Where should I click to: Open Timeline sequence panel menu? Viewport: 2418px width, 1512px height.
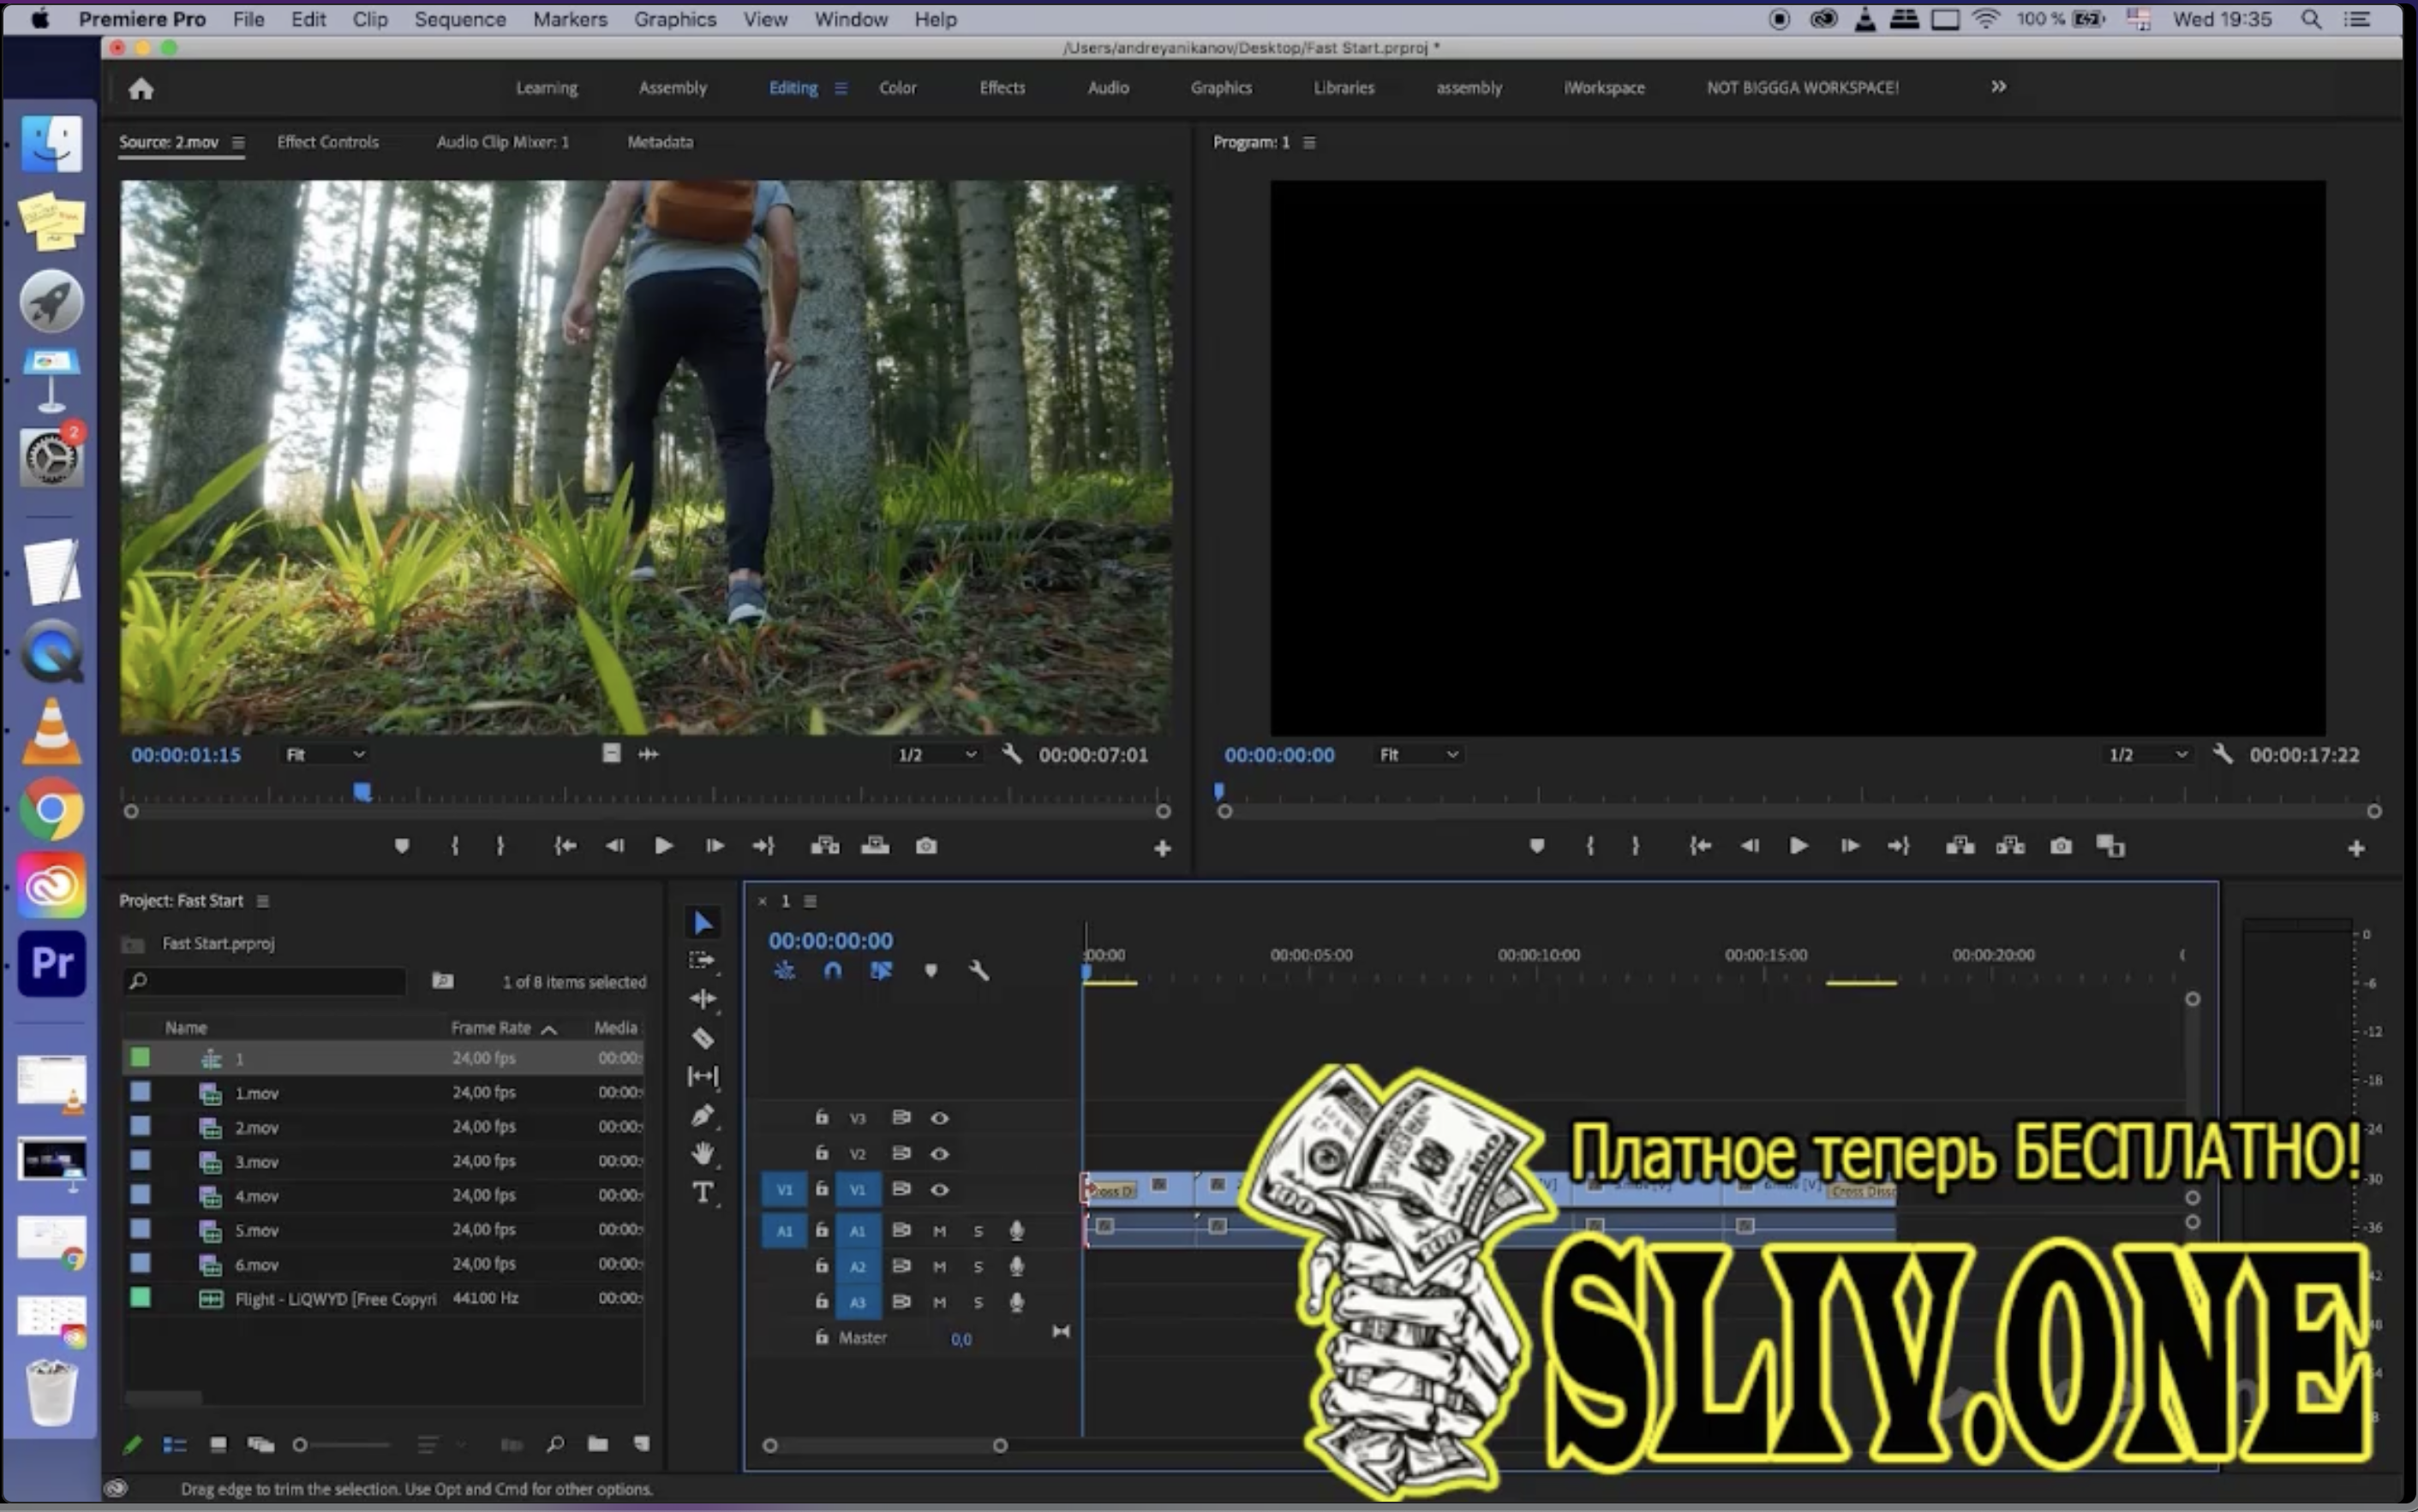[x=811, y=901]
